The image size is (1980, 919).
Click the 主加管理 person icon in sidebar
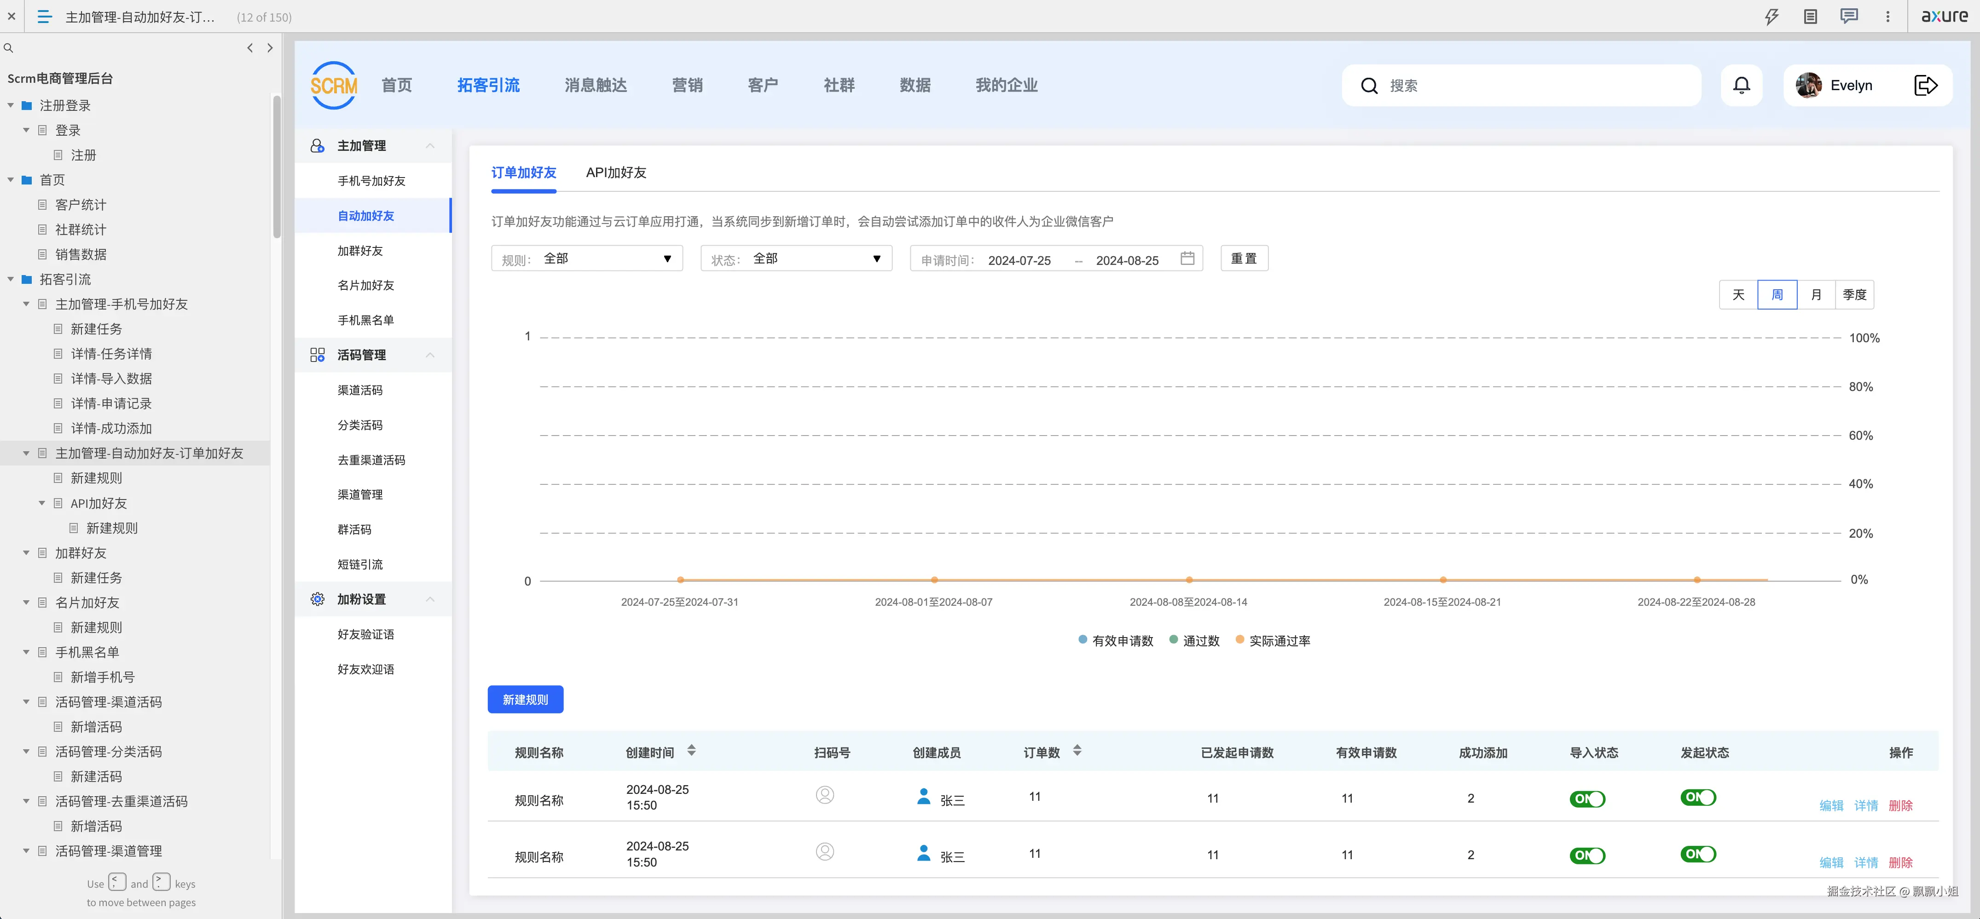pos(317,145)
